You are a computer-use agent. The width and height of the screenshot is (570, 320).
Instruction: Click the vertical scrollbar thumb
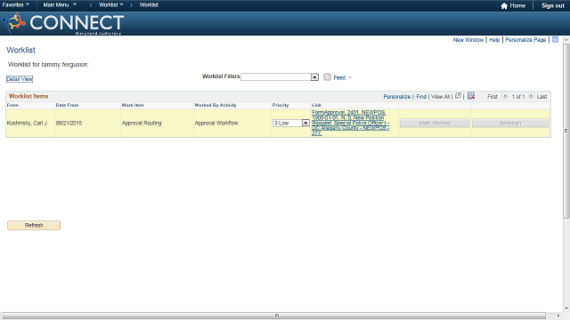pyautogui.click(x=566, y=131)
